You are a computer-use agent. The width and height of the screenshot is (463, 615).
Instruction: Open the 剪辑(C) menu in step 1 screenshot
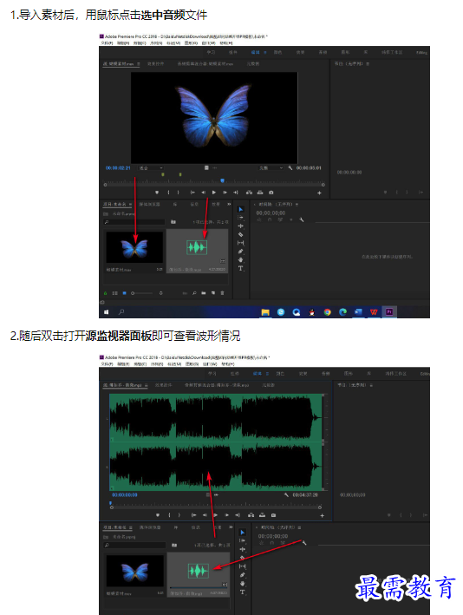tap(140, 43)
